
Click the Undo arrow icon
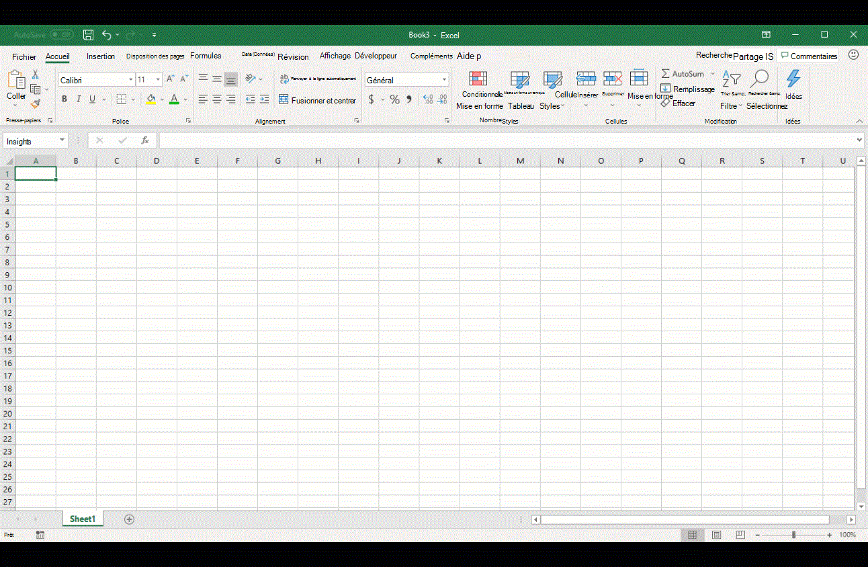106,34
